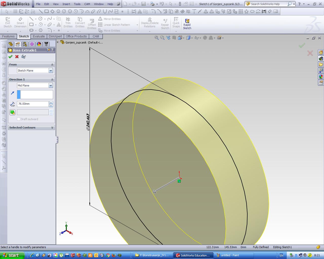Click the Rapid Sketch tool
The height and width of the screenshot is (259, 324).
pyautogui.click(x=187, y=24)
